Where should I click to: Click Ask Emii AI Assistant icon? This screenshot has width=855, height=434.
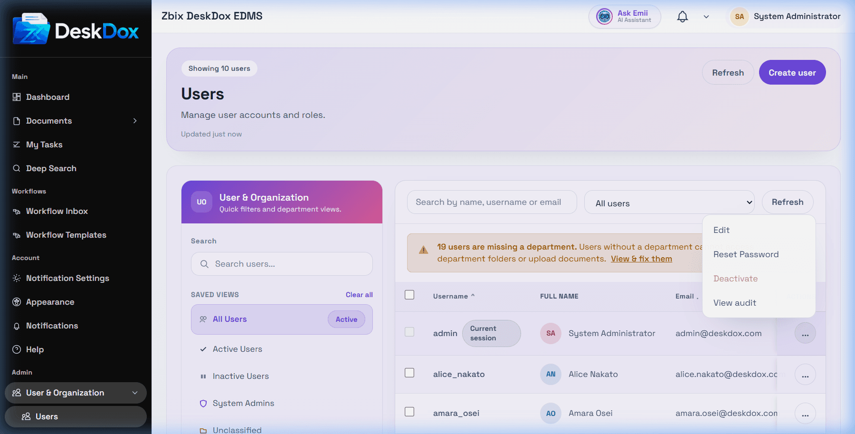604,17
